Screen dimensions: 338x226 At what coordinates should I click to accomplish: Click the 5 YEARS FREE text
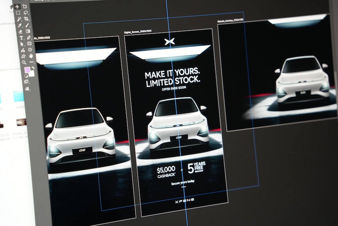197,168
